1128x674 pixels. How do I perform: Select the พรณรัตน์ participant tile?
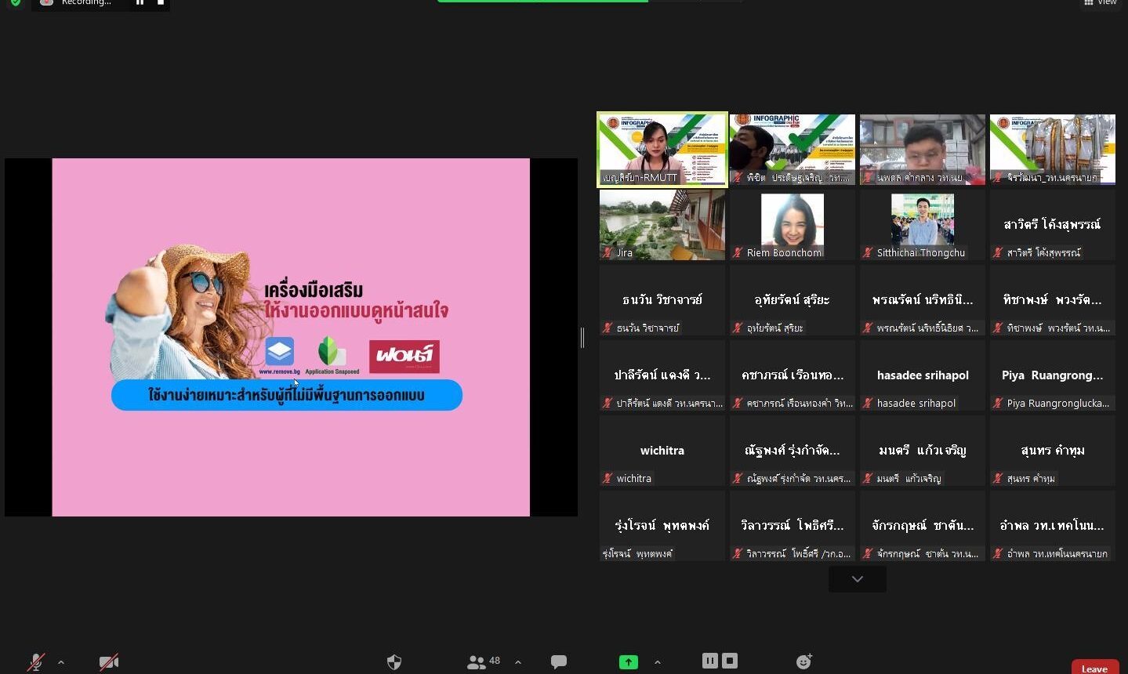tap(923, 300)
